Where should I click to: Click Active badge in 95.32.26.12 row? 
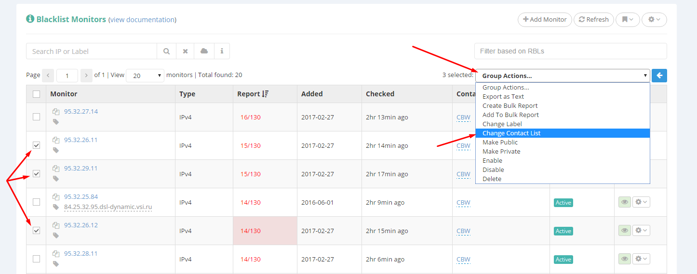pyautogui.click(x=563, y=231)
